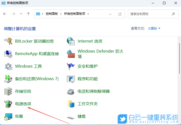Screen dimensions: 181x125
Task: Click the Windows Defender firewall brick icon
Action: point(71,54)
